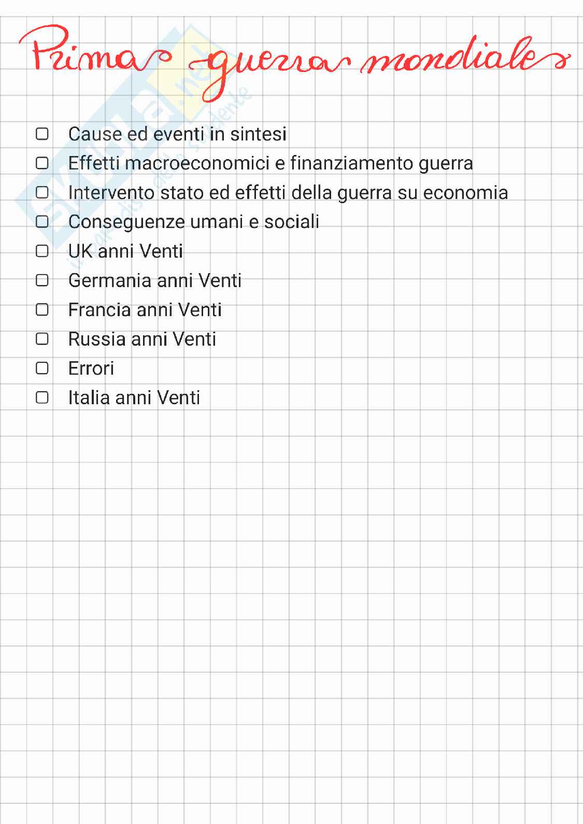Check the 'UK anni Venti' checkbox

(x=42, y=251)
